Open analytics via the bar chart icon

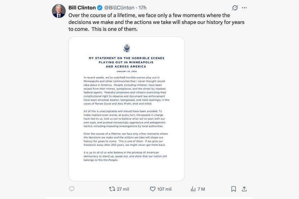pyautogui.click(x=193, y=189)
